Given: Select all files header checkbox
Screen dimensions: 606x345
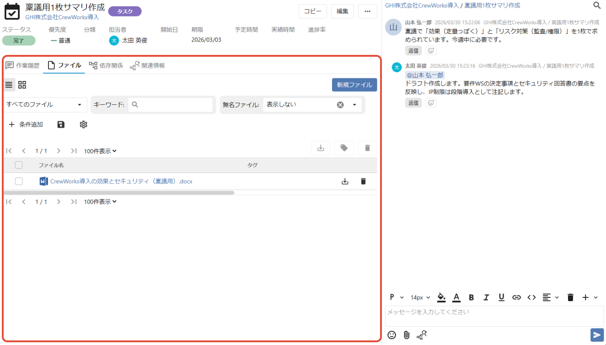Looking at the screenshot, I should tap(19, 165).
